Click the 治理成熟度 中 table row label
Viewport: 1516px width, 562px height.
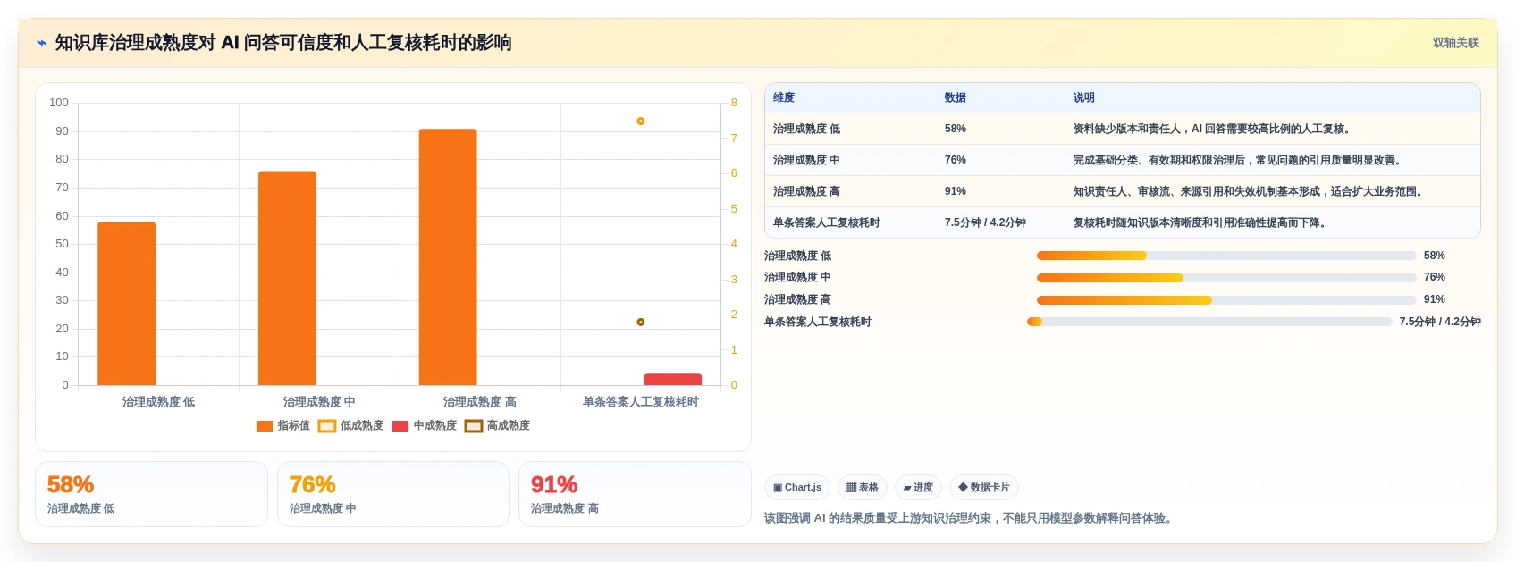point(806,160)
